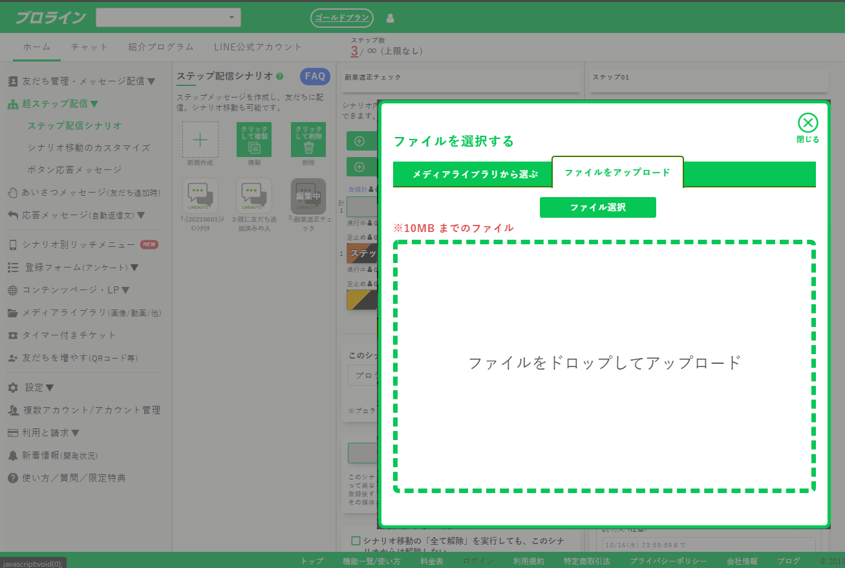Open the user profile icon
The height and width of the screenshot is (568, 845).
(390, 18)
